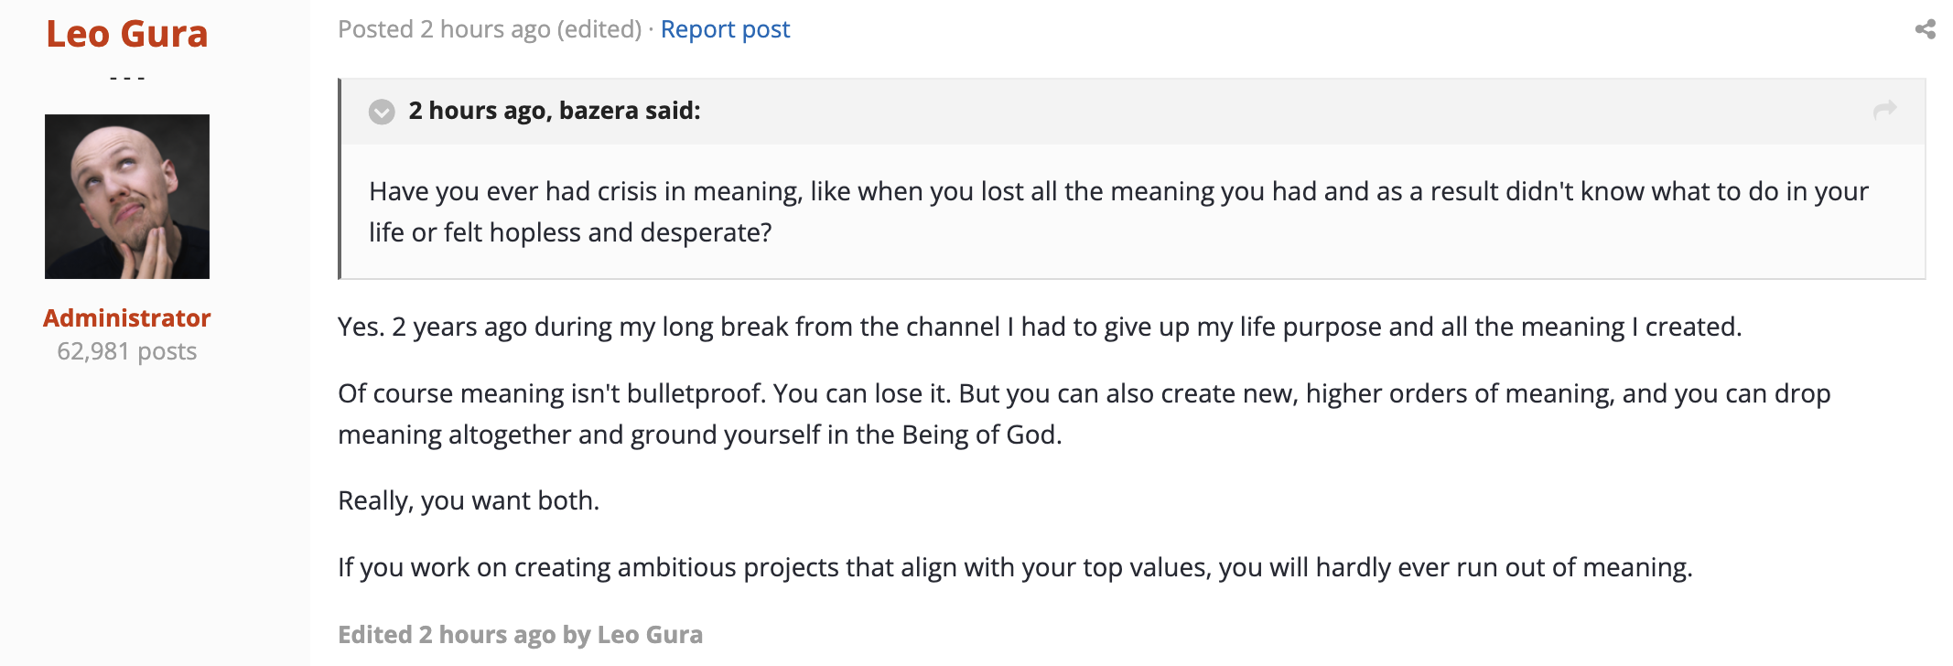Click the go-to-quoted-post arrow icon

coord(1884,110)
